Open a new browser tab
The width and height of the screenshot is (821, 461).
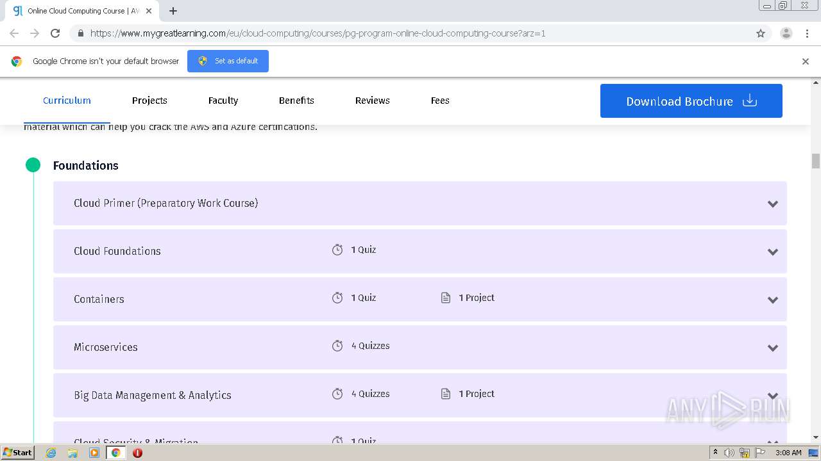click(x=173, y=11)
